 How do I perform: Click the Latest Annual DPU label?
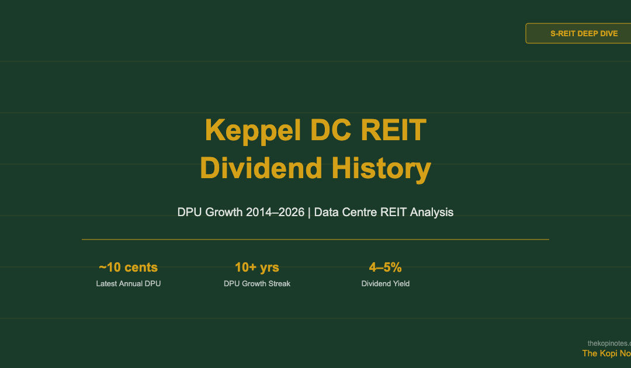129,283
